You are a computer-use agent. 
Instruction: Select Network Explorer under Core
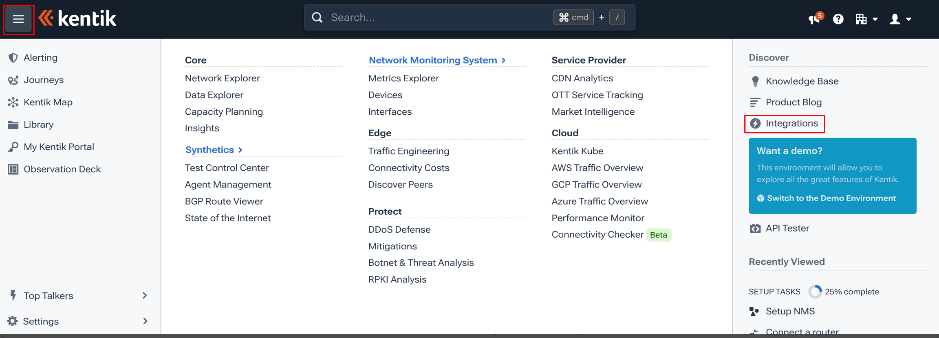(x=222, y=78)
